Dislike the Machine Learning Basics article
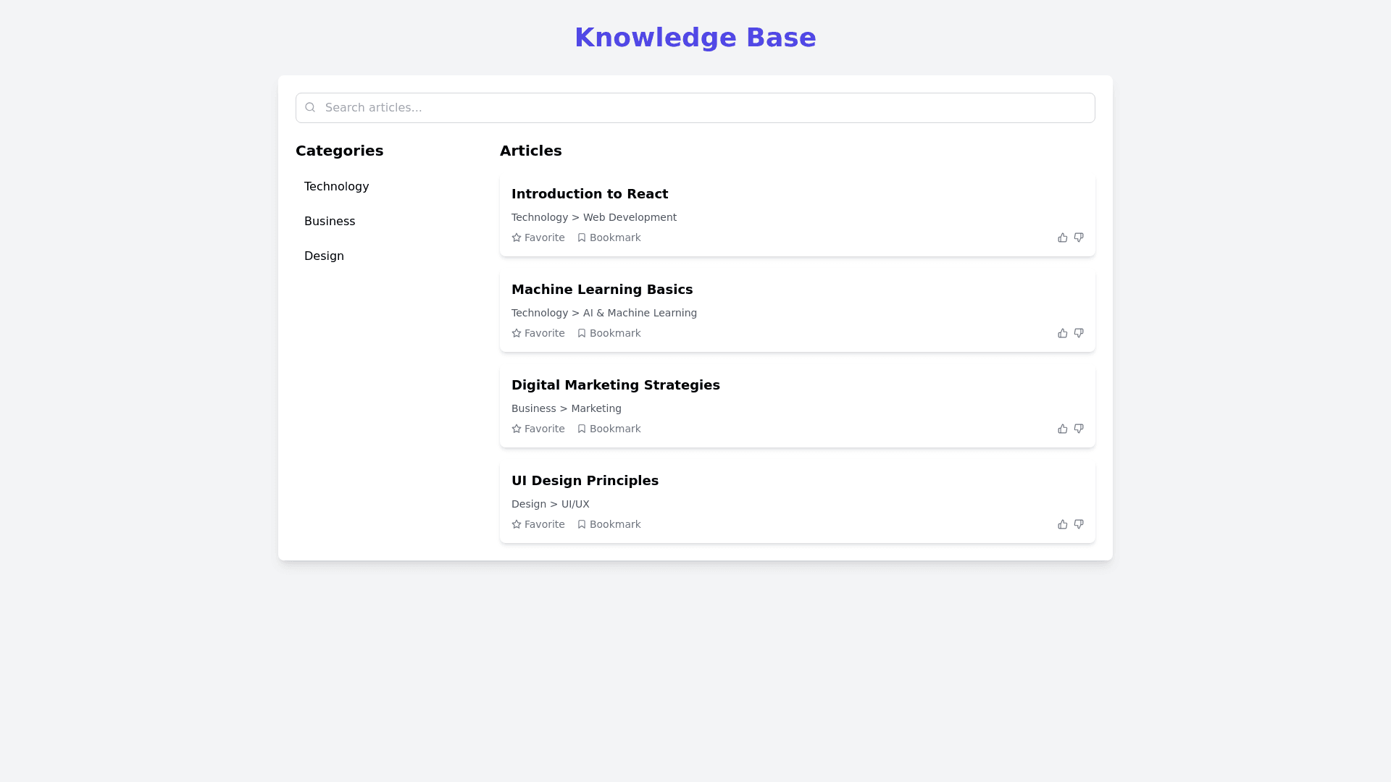This screenshot has height=782, width=1391. click(x=1079, y=333)
